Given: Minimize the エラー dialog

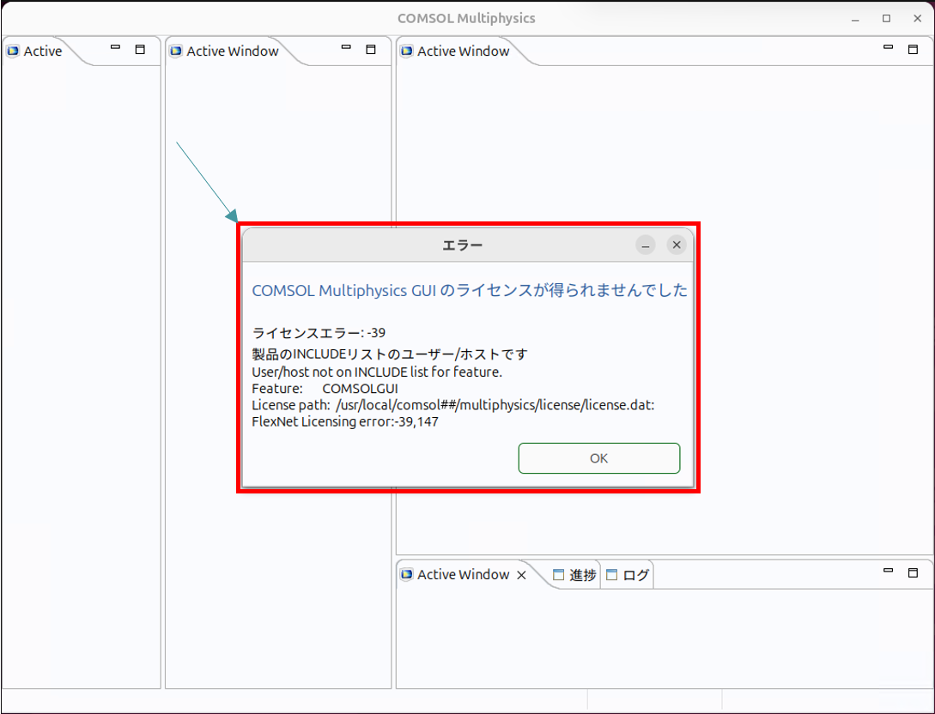Looking at the screenshot, I should tap(646, 245).
